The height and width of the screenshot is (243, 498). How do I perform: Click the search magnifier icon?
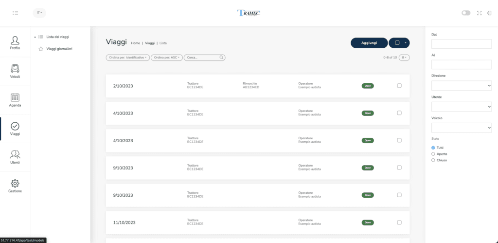221,57
